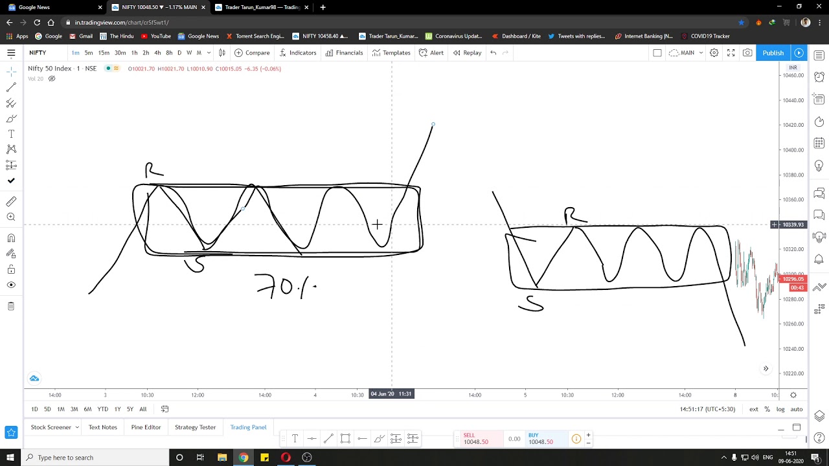Expand the timeframe interval dropdown arrow

tap(209, 53)
